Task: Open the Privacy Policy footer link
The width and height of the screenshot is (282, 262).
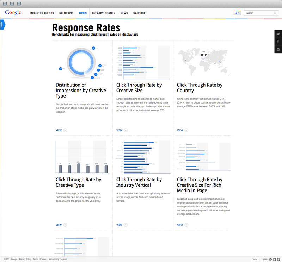Action: [x=25, y=259]
